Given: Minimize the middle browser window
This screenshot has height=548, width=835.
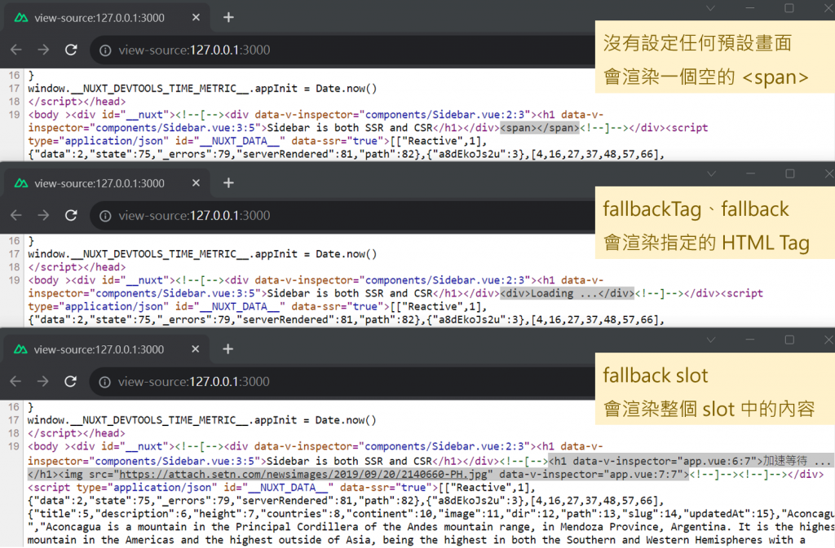Looking at the screenshot, I should click(x=750, y=173).
